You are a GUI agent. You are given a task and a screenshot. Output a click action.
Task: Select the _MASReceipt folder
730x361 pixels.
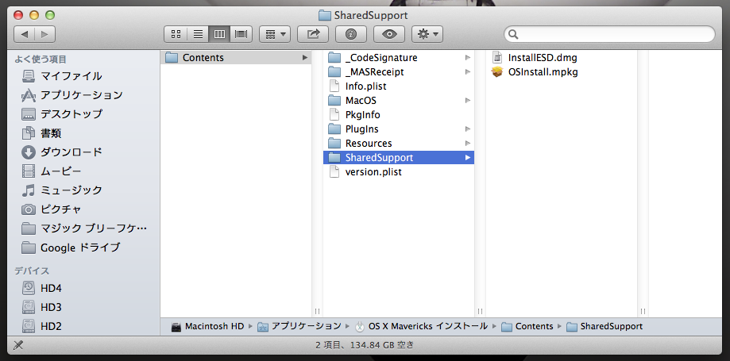pyautogui.click(x=399, y=72)
